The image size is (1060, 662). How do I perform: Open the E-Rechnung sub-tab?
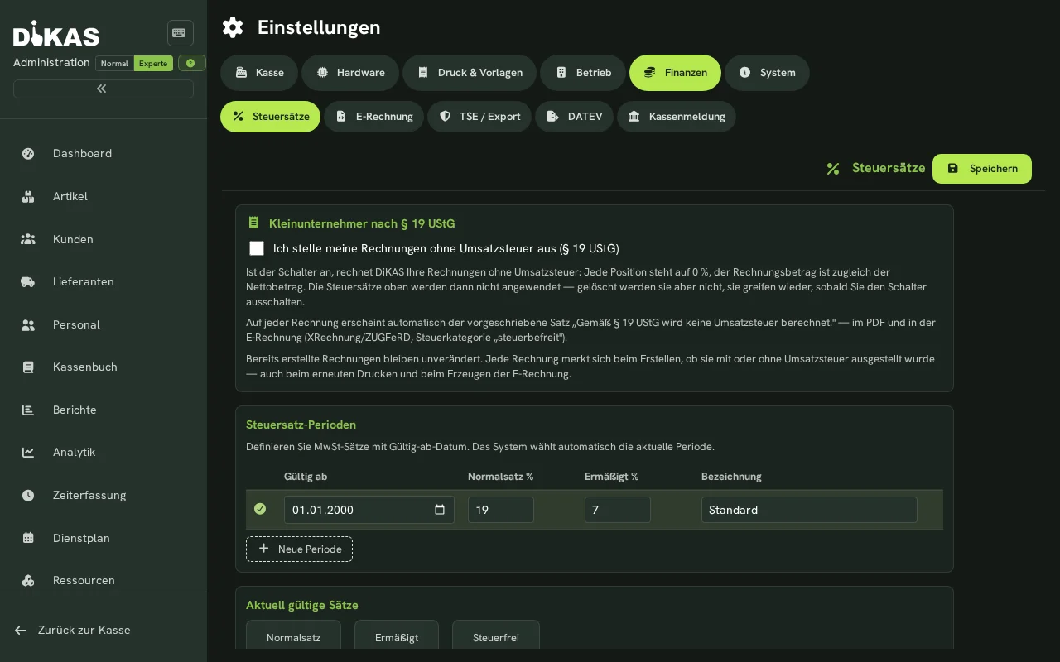point(373,117)
